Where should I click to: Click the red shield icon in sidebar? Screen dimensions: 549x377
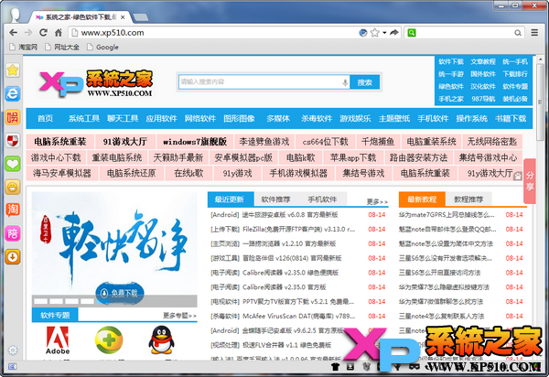click(x=13, y=140)
